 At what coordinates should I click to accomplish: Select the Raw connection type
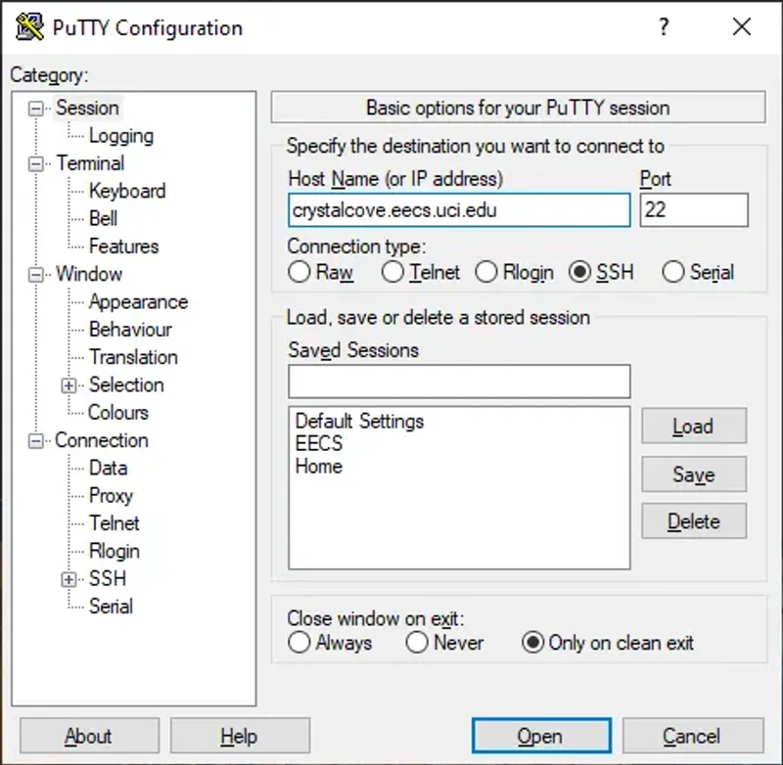click(x=299, y=273)
